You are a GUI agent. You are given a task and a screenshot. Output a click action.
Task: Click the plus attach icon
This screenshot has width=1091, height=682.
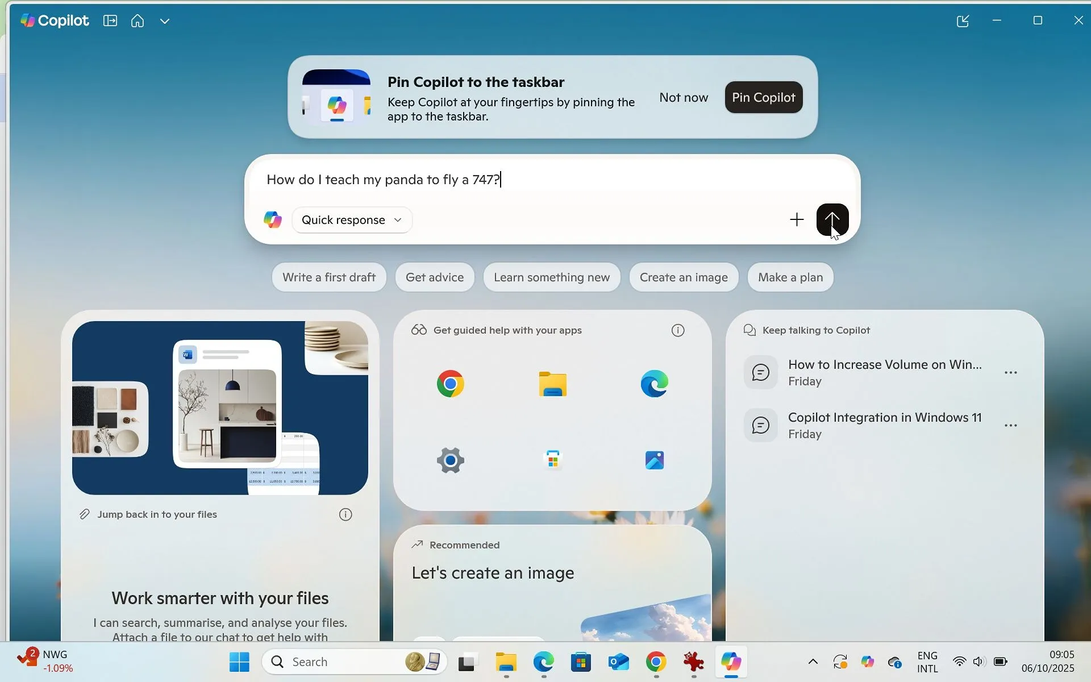click(x=797, y=219)
